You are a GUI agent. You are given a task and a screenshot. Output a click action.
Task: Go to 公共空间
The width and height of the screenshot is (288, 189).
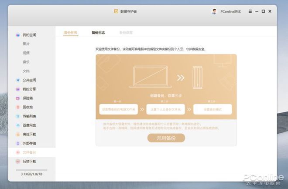[x=29, y=80]
